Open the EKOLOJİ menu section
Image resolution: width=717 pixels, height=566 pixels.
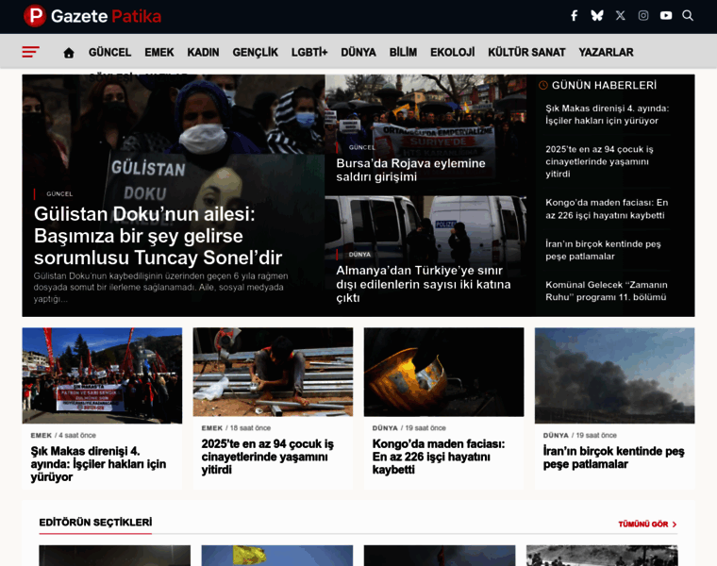(452, 53)
